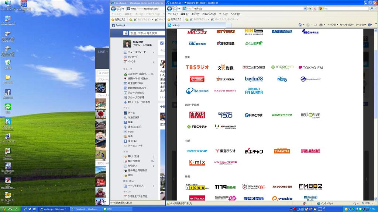Viewport: 378px width, 212px height.
Task: Select the Facebook browser tab
Action: pos(137,25)
